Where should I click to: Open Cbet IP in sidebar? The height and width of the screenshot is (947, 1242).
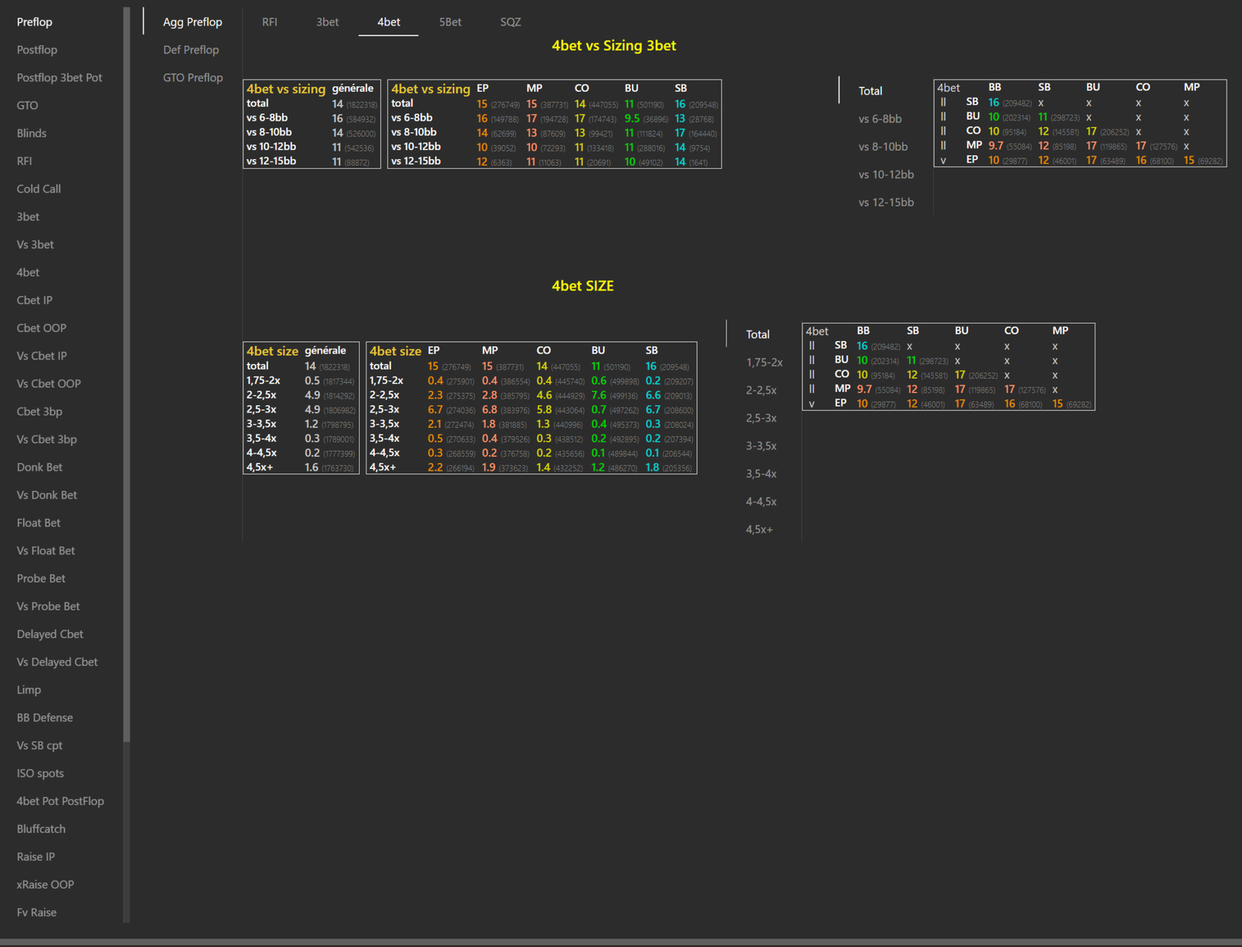[x=35, y=300]
